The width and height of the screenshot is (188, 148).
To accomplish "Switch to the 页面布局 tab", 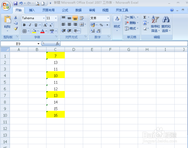I will [x=48, y=10].
